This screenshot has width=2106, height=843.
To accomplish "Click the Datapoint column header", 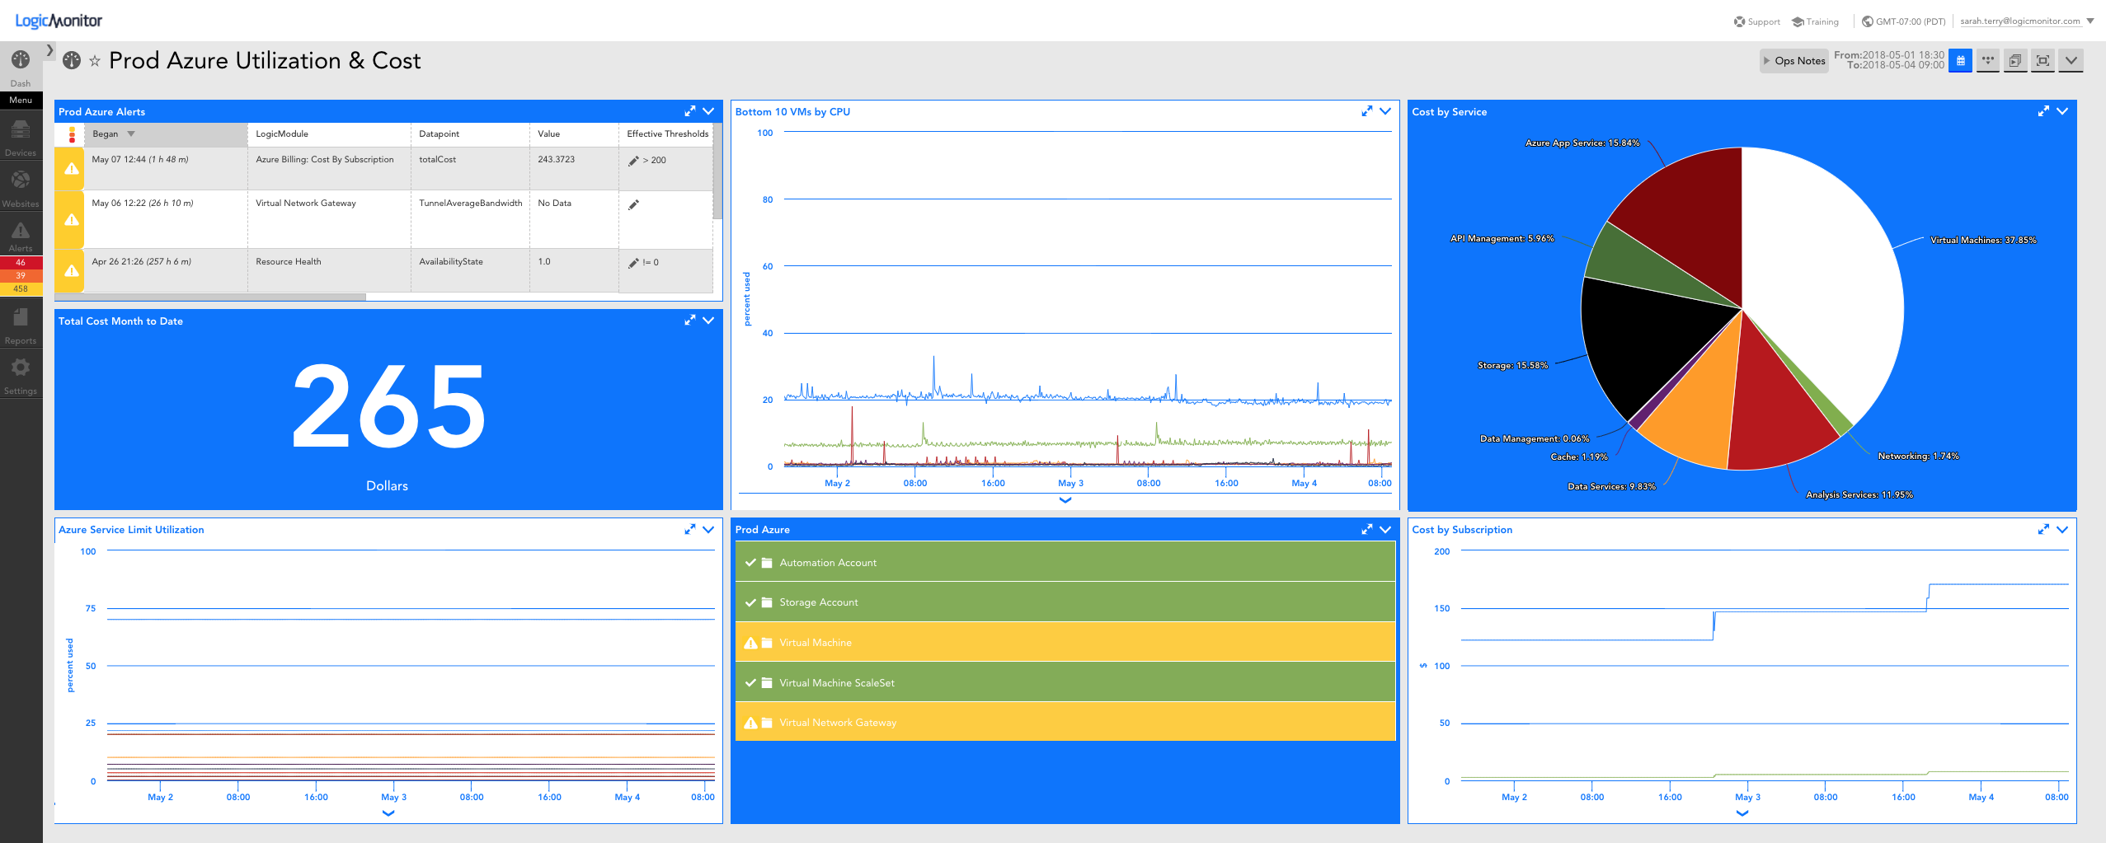I will [470, 134].
